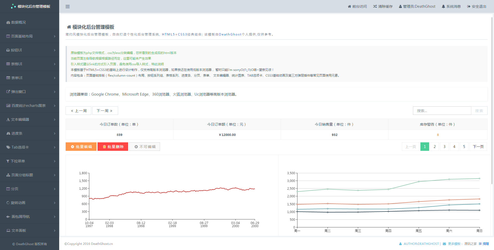Viewport: 494px width, 250px height.
Task: Click the 清除缓存 cache-clearing icon
Action: coord(375,6)
